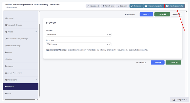The width and height of the screenshot is (190, 103).
Task: Open the Document dropdown arrow
Action: click(110, 44)
